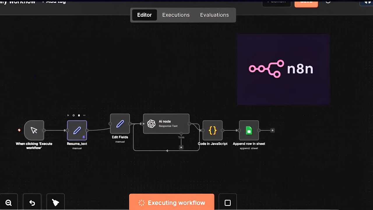Screen dimensions: 373x210
Task: Click the 'Tools' connector label
Action: (x=181, y=137)
